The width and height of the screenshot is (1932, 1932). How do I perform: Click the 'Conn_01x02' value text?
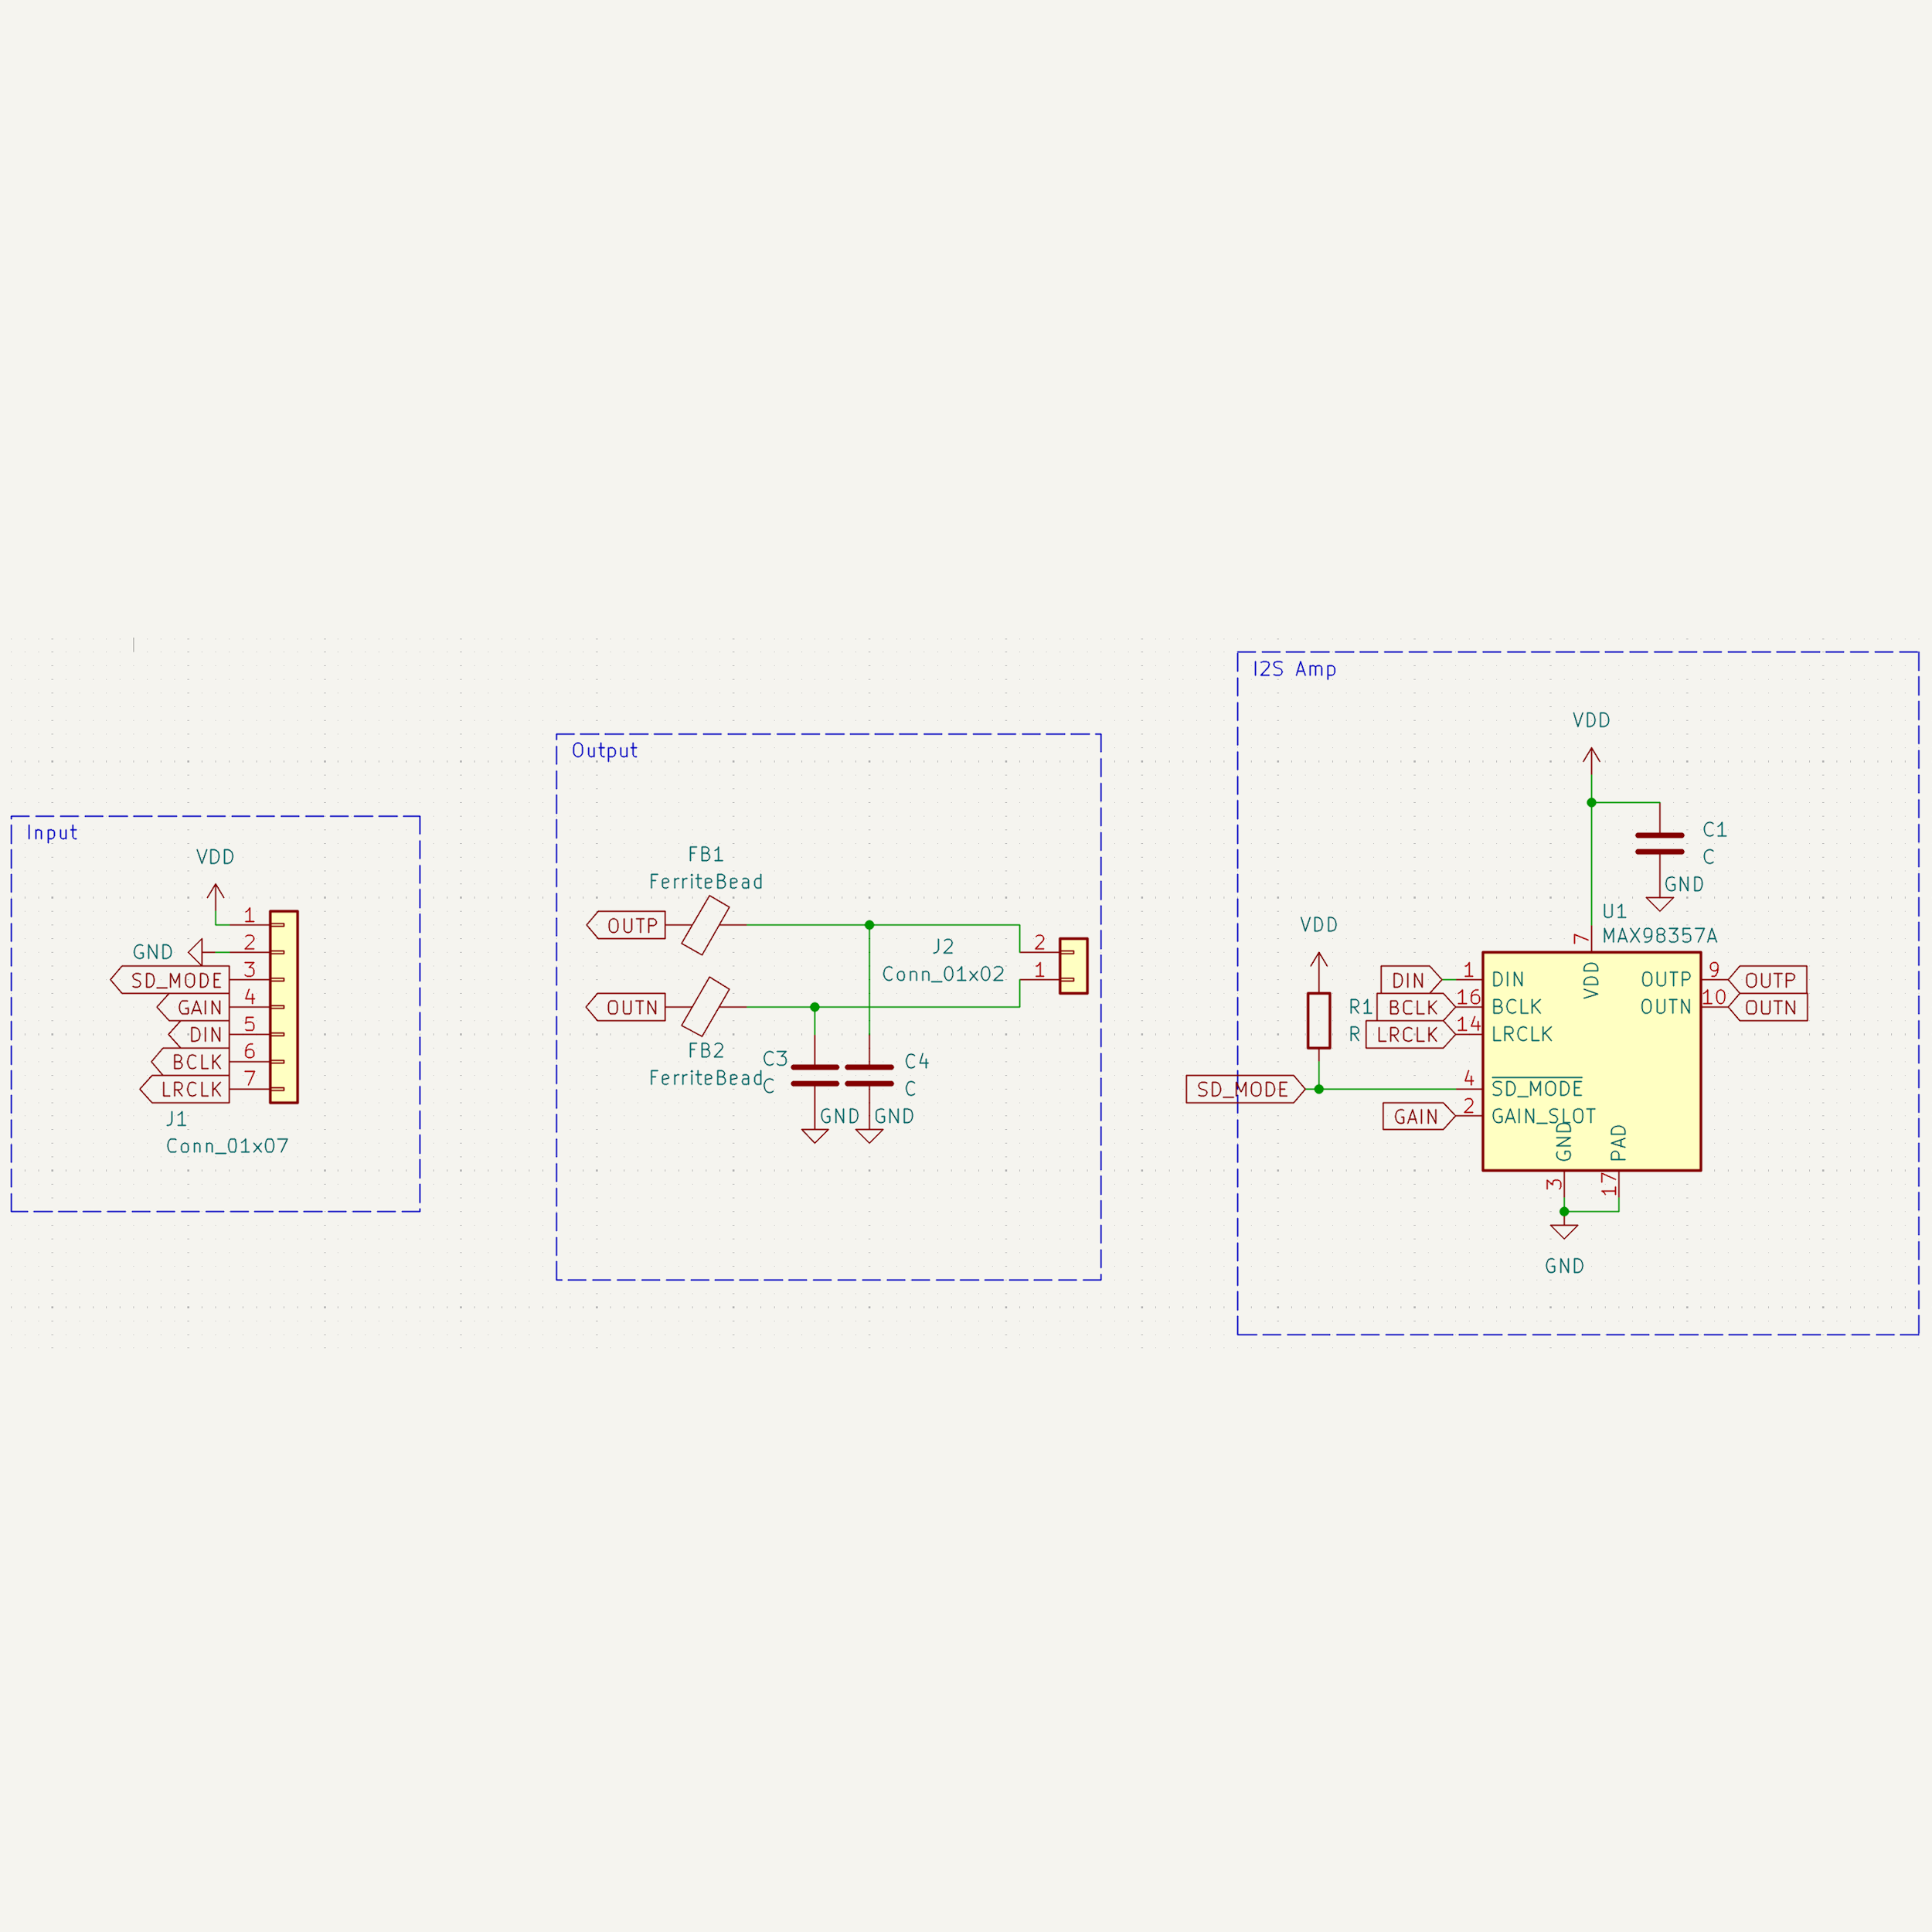coord(943,974)
